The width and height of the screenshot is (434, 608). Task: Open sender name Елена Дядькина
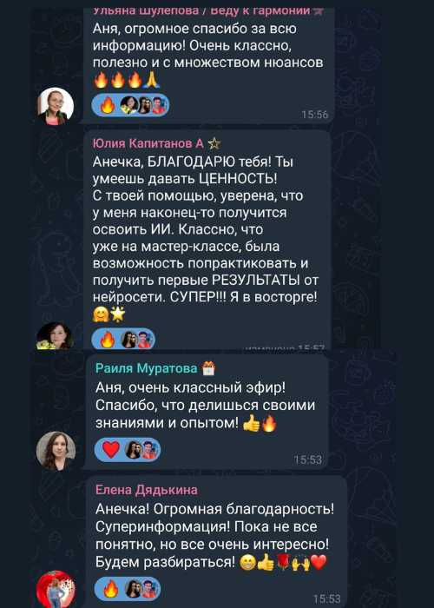click(x=147, y=490)
